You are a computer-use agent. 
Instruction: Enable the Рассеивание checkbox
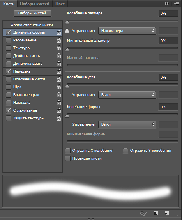tap(9, 40)
